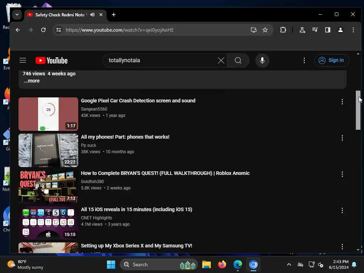Reload the YouTube page
This screenshot has width=364, height=273.
(x=43, y=30)
